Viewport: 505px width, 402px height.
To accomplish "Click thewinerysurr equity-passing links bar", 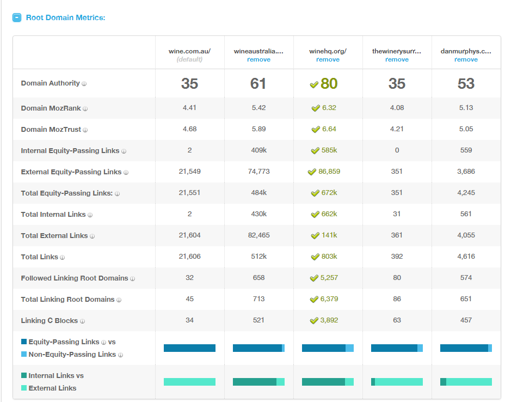I will tap(397, 348).
